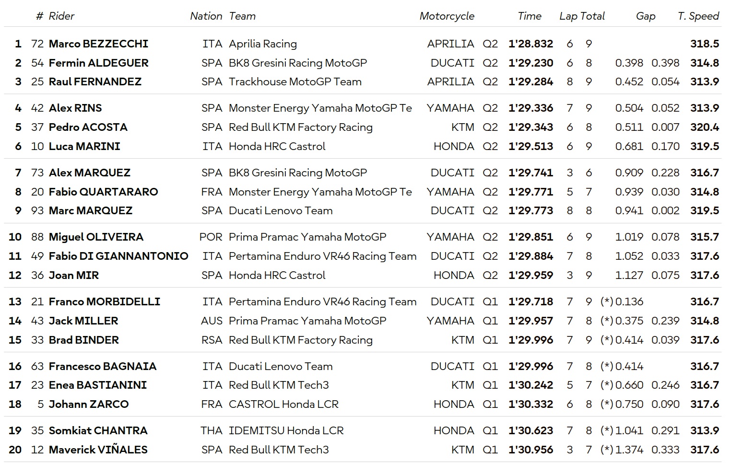Click the Nation column header
731x463 pixels.
(x=206, y=16)
